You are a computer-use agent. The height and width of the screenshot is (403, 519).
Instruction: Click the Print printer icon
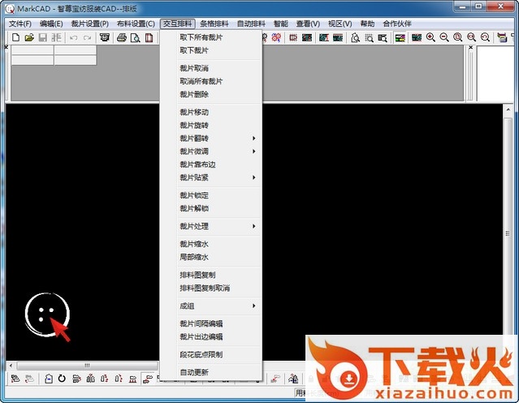coord(122,37)
